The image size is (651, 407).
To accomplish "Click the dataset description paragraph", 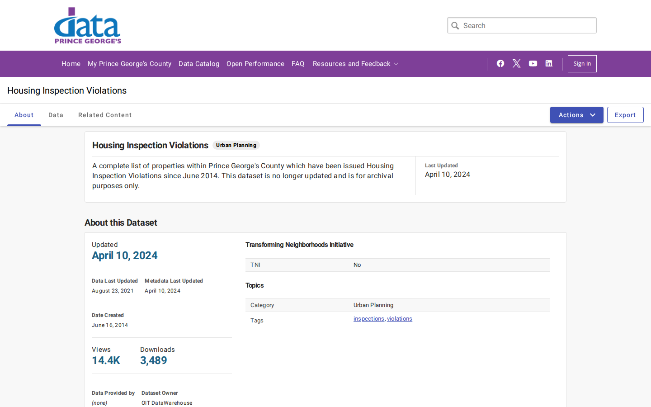I will coord(243,176).
